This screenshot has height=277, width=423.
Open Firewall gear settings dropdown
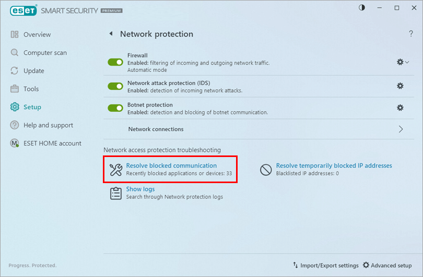[402, 62]
